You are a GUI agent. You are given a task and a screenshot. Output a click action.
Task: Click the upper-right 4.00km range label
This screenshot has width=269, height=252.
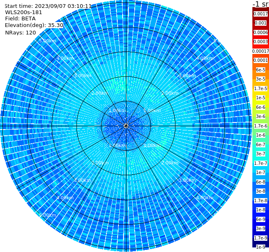tap(205, 58)
